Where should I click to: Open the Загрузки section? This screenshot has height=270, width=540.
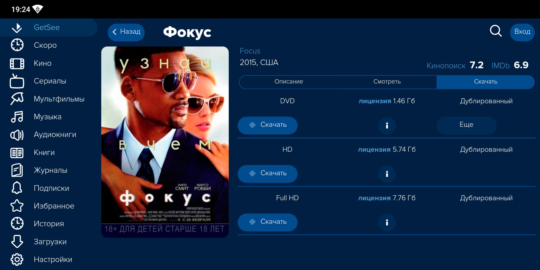tap(49, 242)
